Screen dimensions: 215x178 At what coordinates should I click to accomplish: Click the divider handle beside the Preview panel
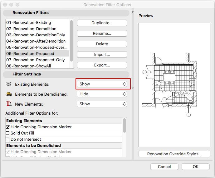[x=133, y=88]
